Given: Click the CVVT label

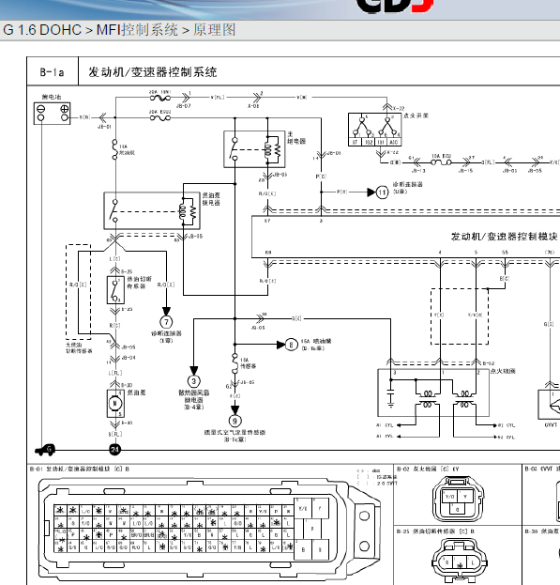Looking at the screenshot, I should click(551, 424).
